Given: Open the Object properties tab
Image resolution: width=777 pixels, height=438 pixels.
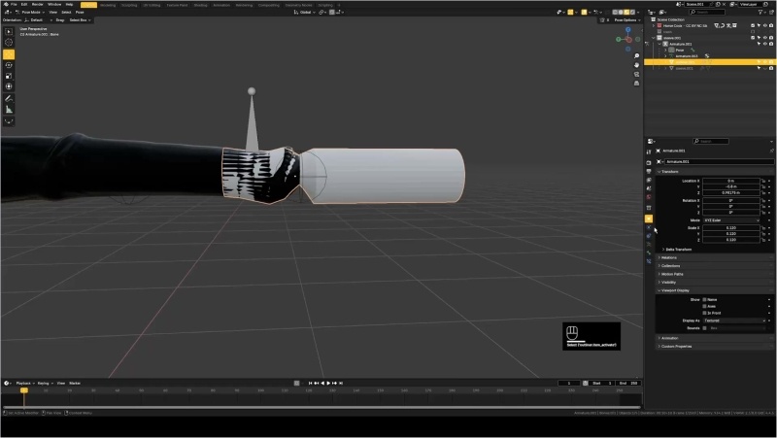Looking at the screenshot, I should point(649,219).
